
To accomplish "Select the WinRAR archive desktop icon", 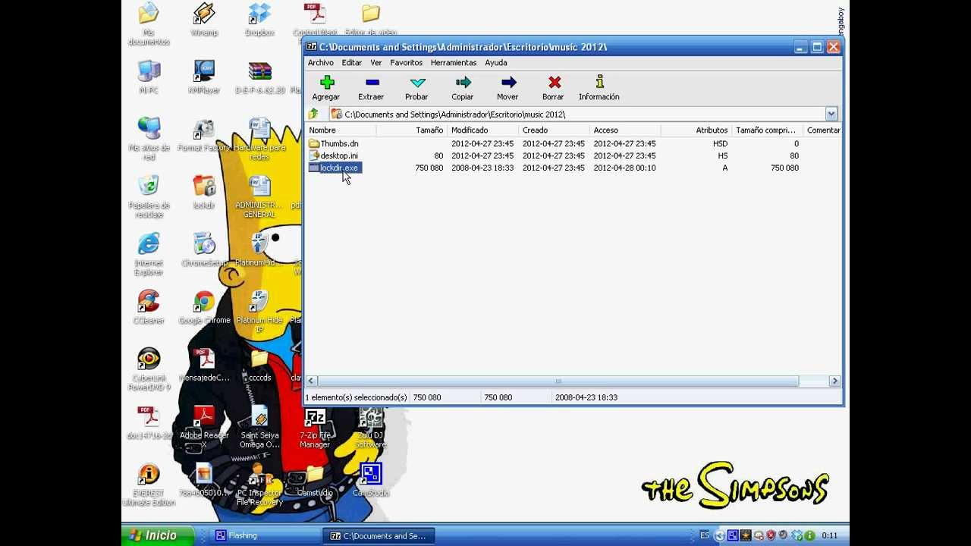I will (x=259, y=77).
